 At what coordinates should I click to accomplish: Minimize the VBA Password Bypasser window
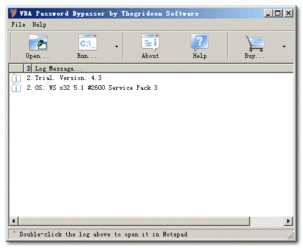tap(268, 13)
